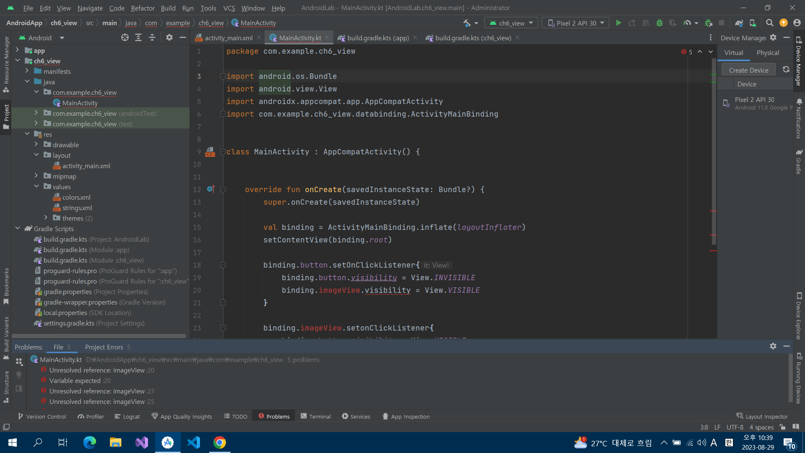Open the Profile app speedometer icon
The height and width of the screenshot is (453, 805).
coord(687,23)
